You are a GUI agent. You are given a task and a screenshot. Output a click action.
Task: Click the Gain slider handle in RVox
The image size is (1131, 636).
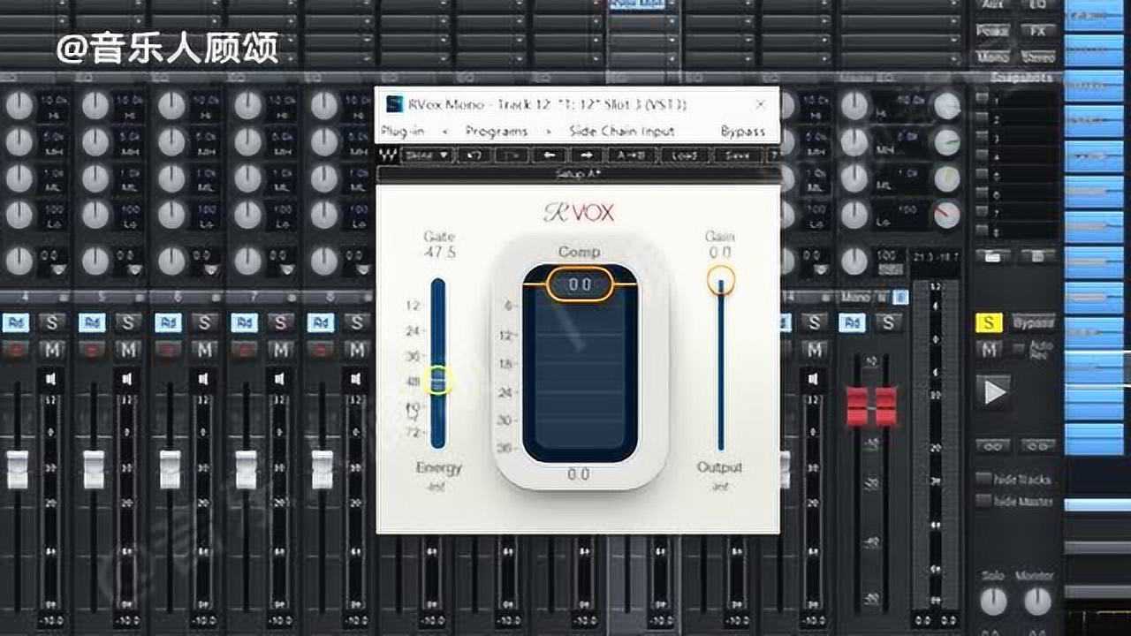coord(720,281)
